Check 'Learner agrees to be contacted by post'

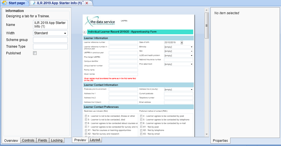tap(141, 116)
